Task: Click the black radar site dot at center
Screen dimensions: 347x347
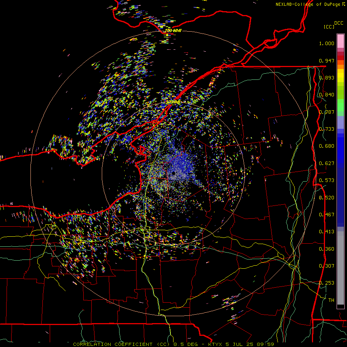Action: (x=174, y=173)
